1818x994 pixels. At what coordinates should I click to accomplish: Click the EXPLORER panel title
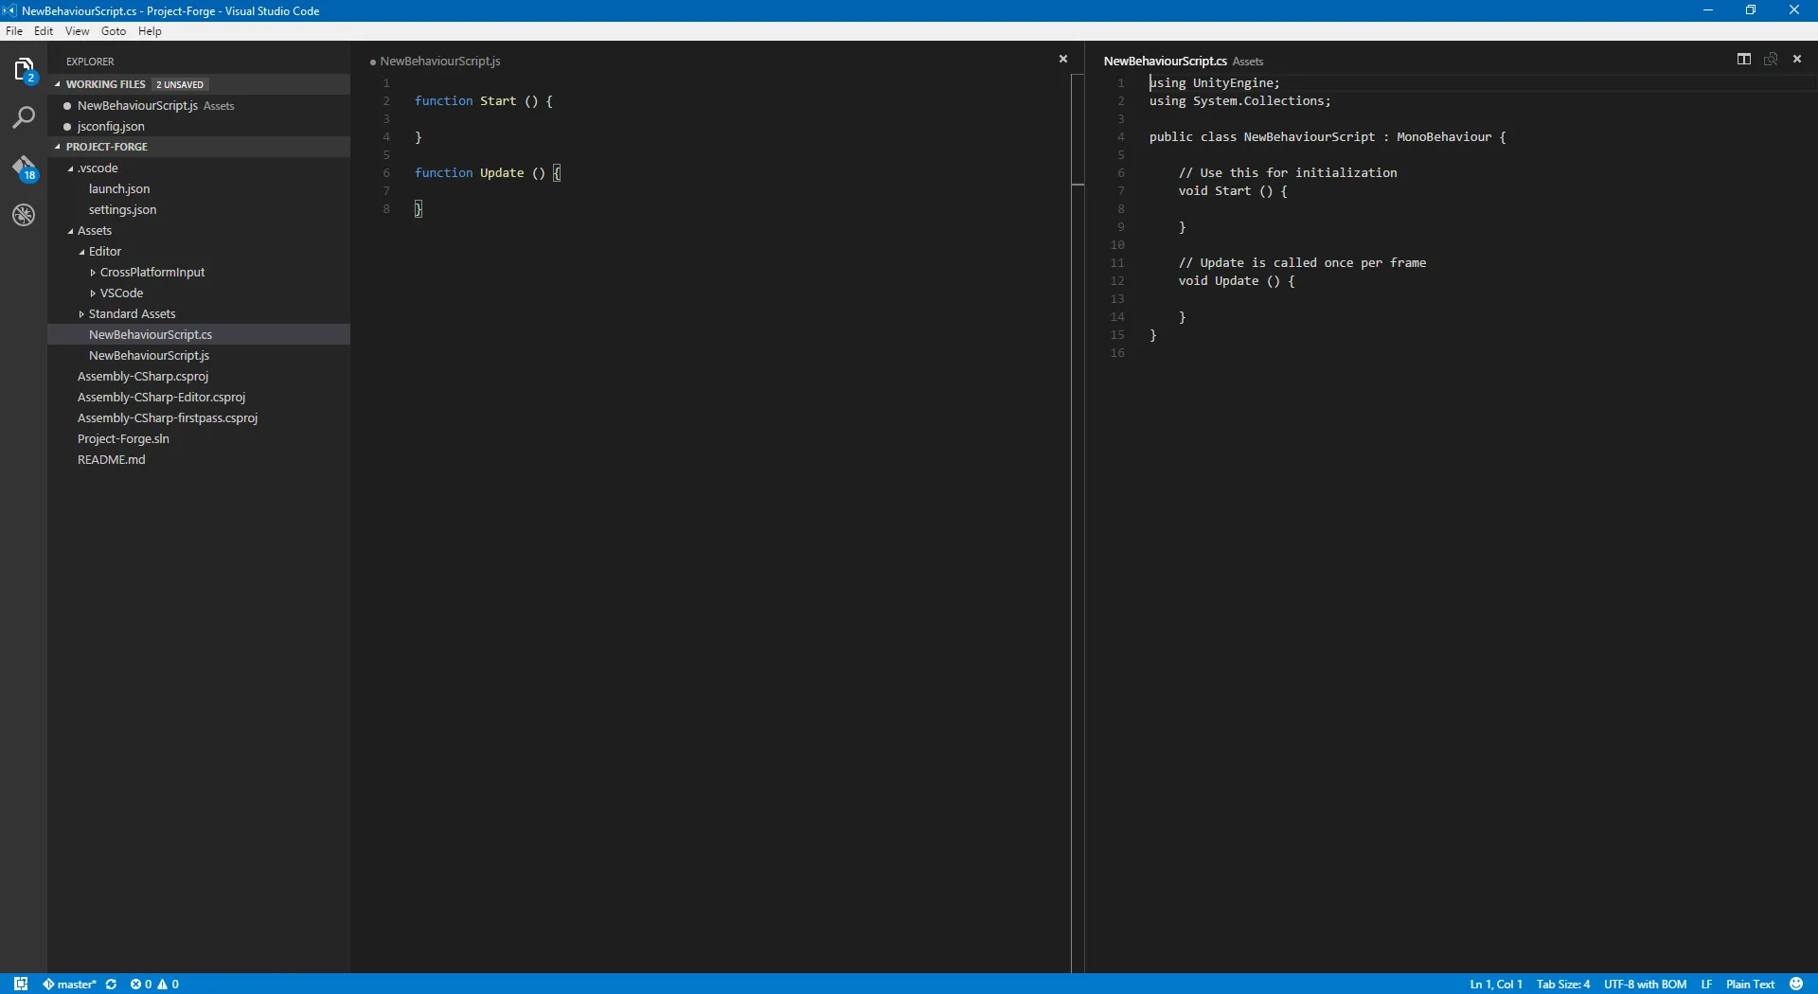pos(90,62)
